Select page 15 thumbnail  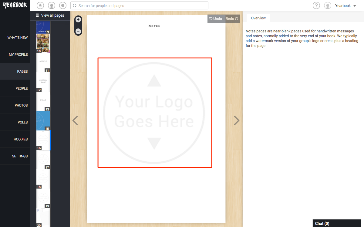point(43,121)
